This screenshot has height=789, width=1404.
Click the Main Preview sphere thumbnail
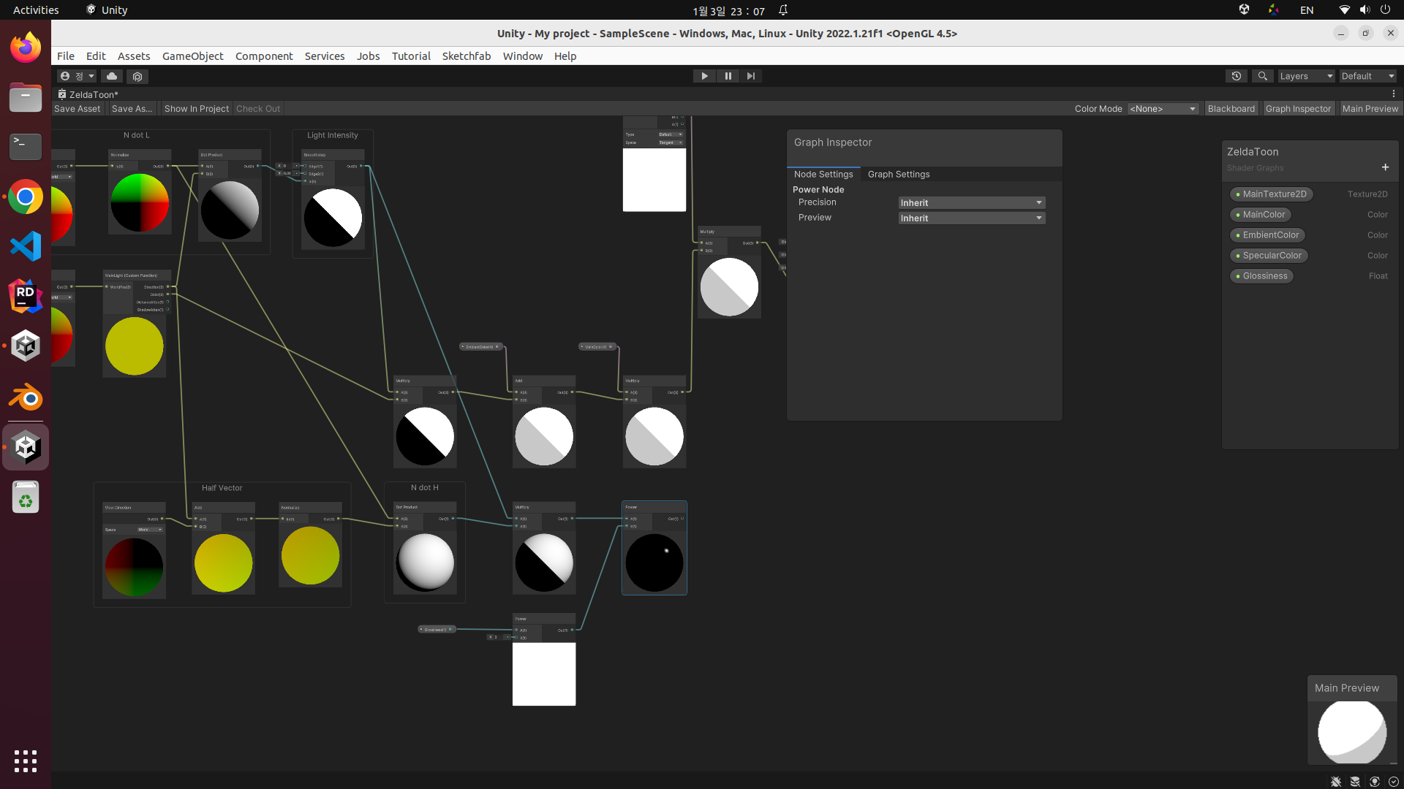click(x=1352, y=732)
